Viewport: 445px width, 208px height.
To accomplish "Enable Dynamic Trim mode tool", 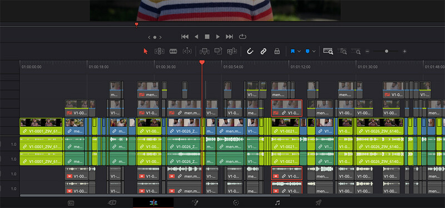I will [187, 51].
